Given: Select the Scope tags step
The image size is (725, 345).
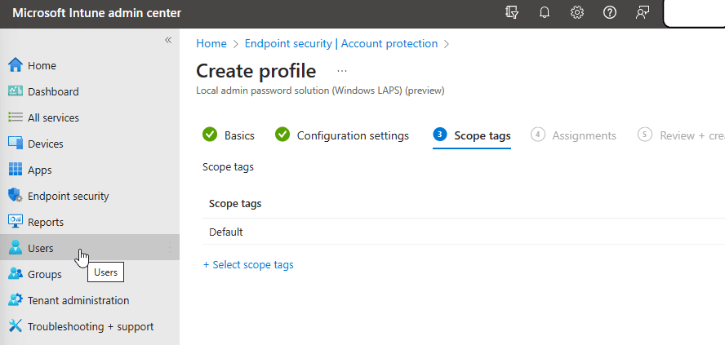Looking at the screenshot, I should click(x=472, y=135).
